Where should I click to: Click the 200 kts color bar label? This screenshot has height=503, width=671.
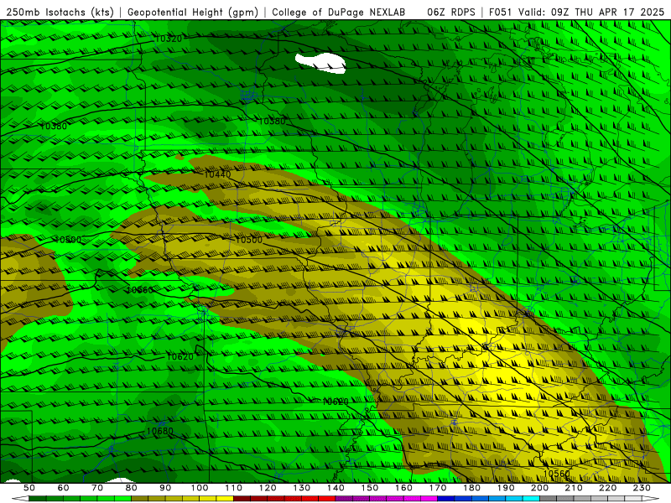pos(539,488)
